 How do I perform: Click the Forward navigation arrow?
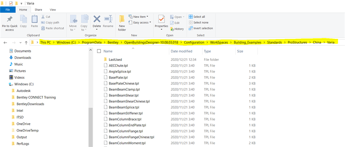[x=13, y=42]
